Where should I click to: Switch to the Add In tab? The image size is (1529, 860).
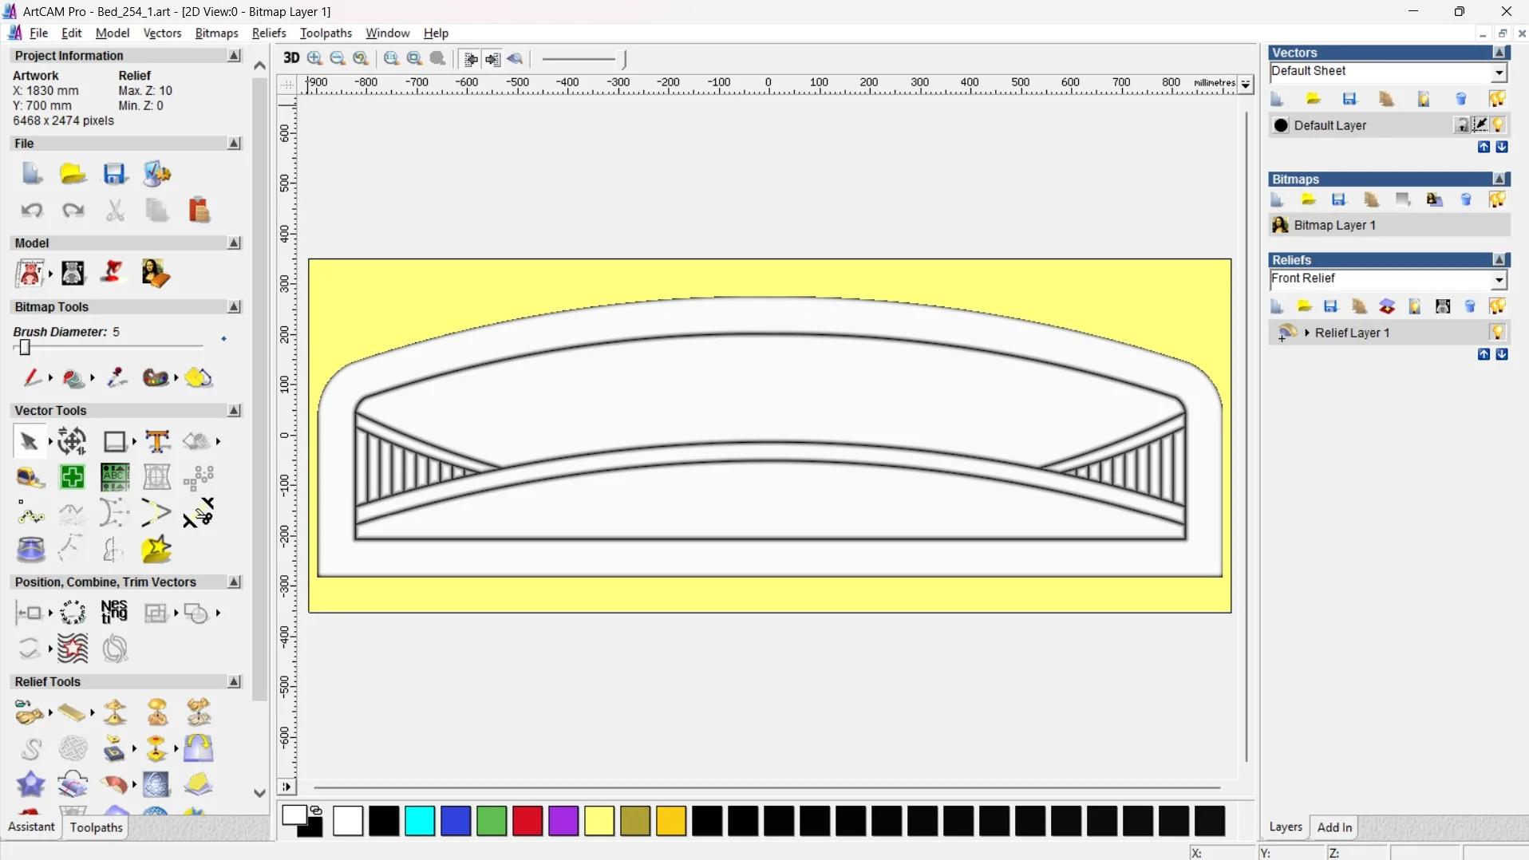coord(1334,827)
